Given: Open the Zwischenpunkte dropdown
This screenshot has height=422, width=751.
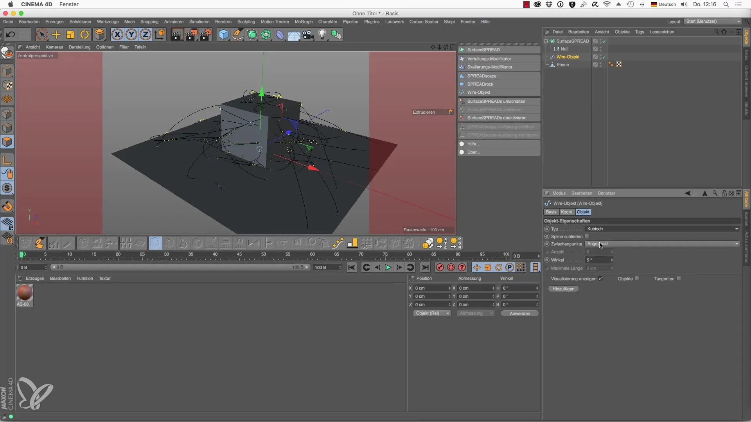Looking at the screenshot, I should pyautogui.click(x=663, y=244).
